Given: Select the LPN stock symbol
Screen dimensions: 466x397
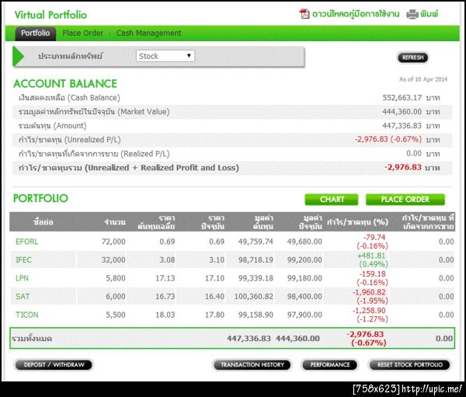Looking at the screenshot, I should (22, 278).
